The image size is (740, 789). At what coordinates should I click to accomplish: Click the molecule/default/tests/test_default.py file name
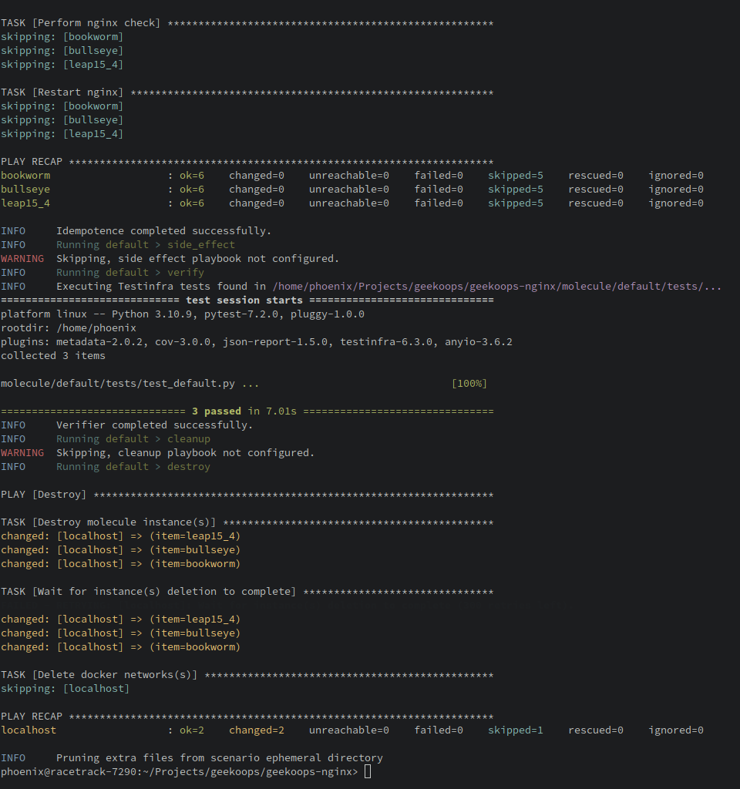[121, 384]
